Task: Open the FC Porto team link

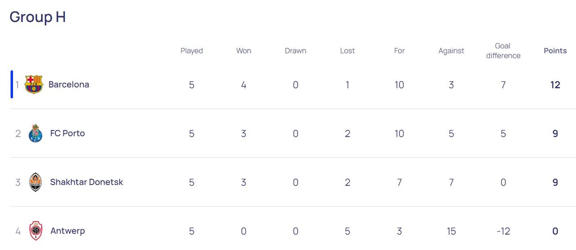Action: pos(67,133)
